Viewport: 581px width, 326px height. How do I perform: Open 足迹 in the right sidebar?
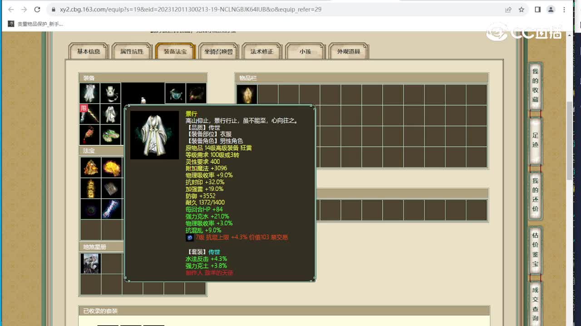(x=536, y=140)
